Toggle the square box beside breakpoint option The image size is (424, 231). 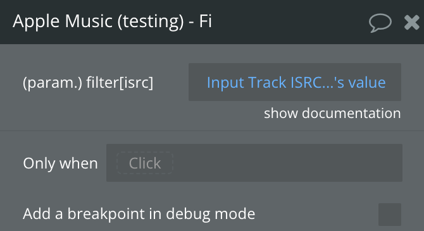390,215
